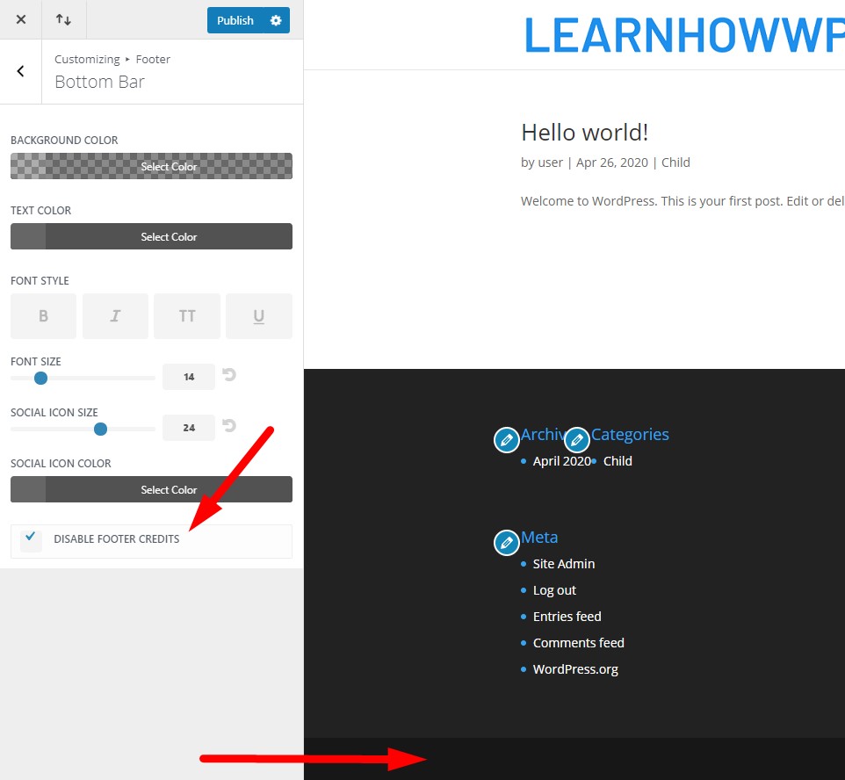Toggle uppercase TT font style
This screenshot has width=845, height=780.
click(x=187, y=316)
